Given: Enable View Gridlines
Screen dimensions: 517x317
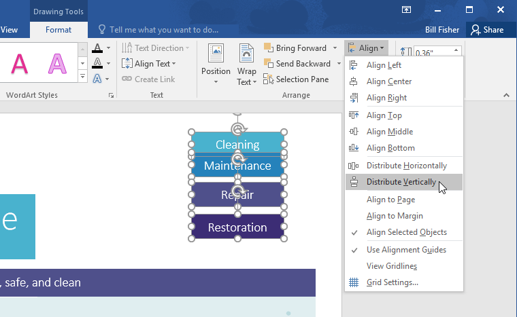Looking at the screenshot, I should pyautogui.click(x=391, y=266).
